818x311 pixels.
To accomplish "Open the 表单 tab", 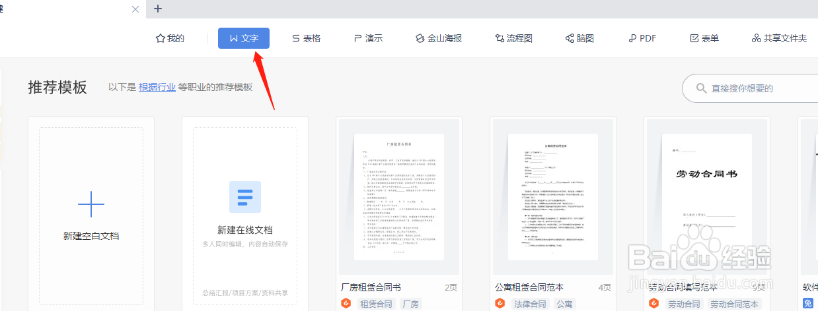I will [704, 38].
